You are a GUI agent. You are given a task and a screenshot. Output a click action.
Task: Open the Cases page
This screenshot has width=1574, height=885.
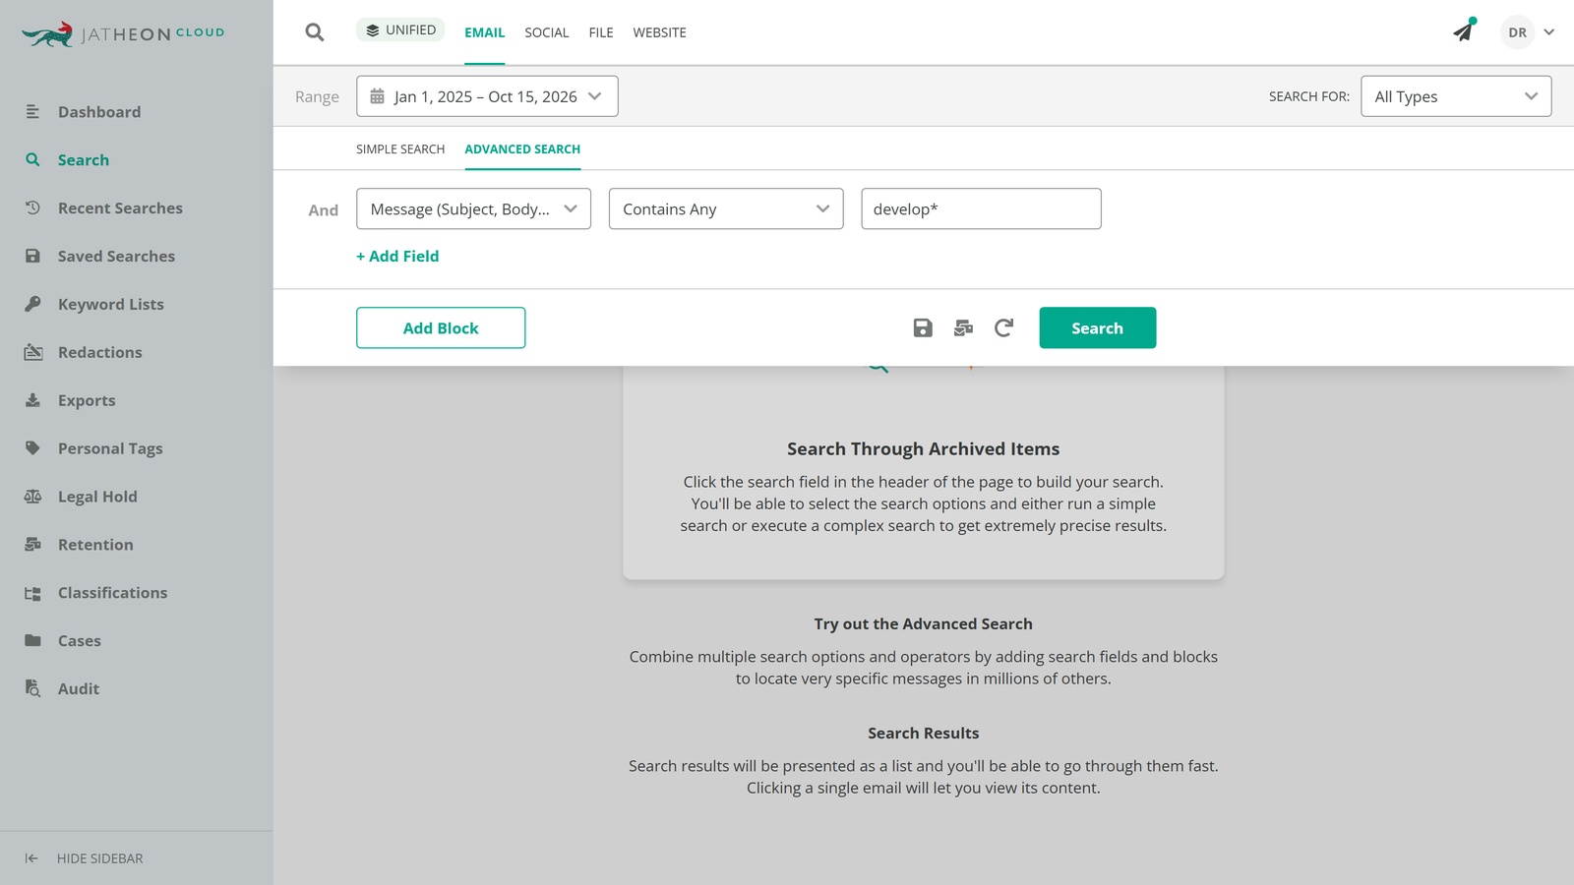(80, 641)
